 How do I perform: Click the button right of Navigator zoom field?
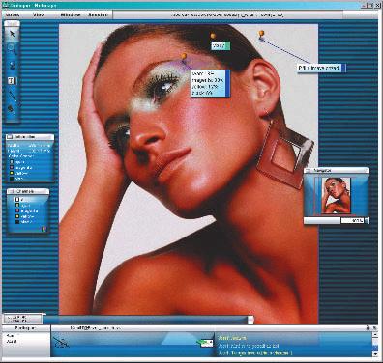pos(367,221)
